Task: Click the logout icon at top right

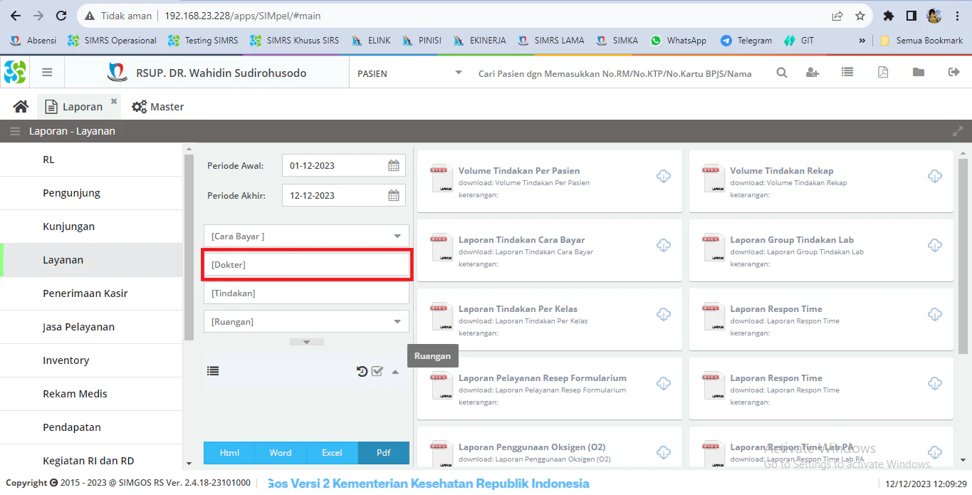Action: pos(954,73)
